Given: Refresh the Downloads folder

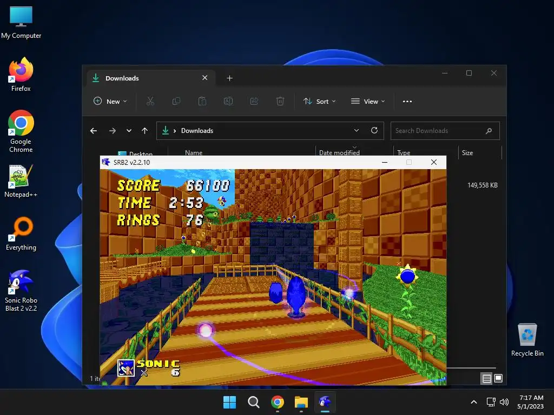Looking at the screenshot, I should [x=374, y=131].
